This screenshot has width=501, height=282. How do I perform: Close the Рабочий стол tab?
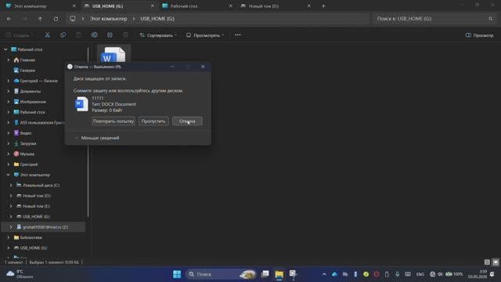click(231, 6)
